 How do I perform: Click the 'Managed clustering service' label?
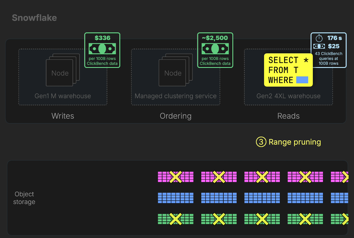click(x=175, y=96)
